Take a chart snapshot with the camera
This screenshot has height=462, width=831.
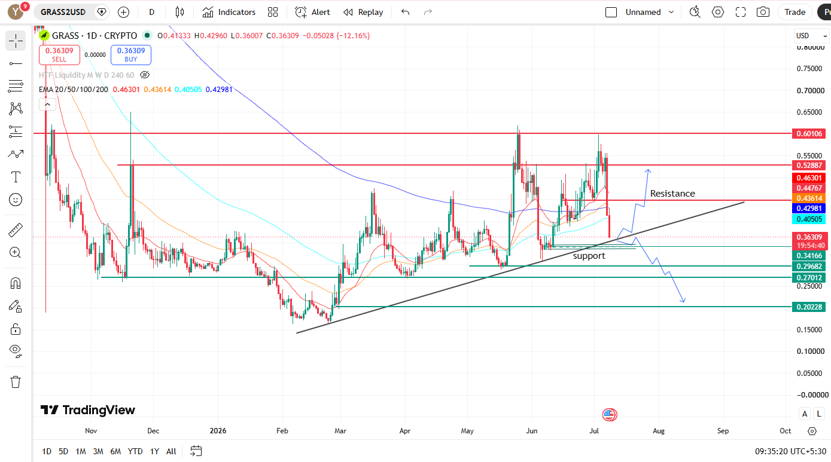pyautogui.click(x=763, y=12)
